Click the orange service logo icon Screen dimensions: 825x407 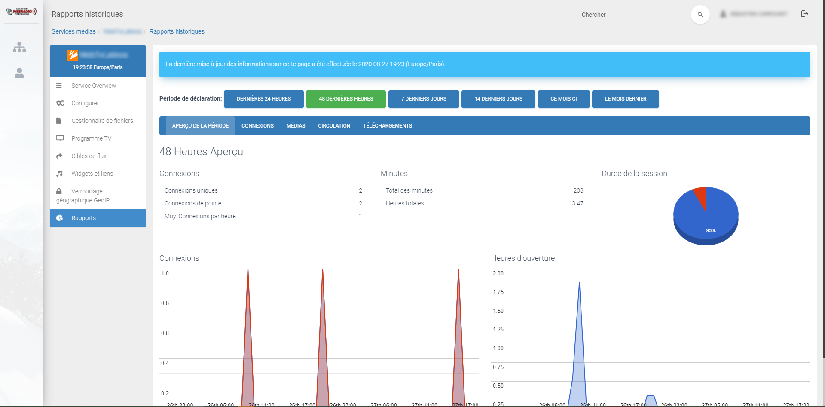(x=73, y=55)
